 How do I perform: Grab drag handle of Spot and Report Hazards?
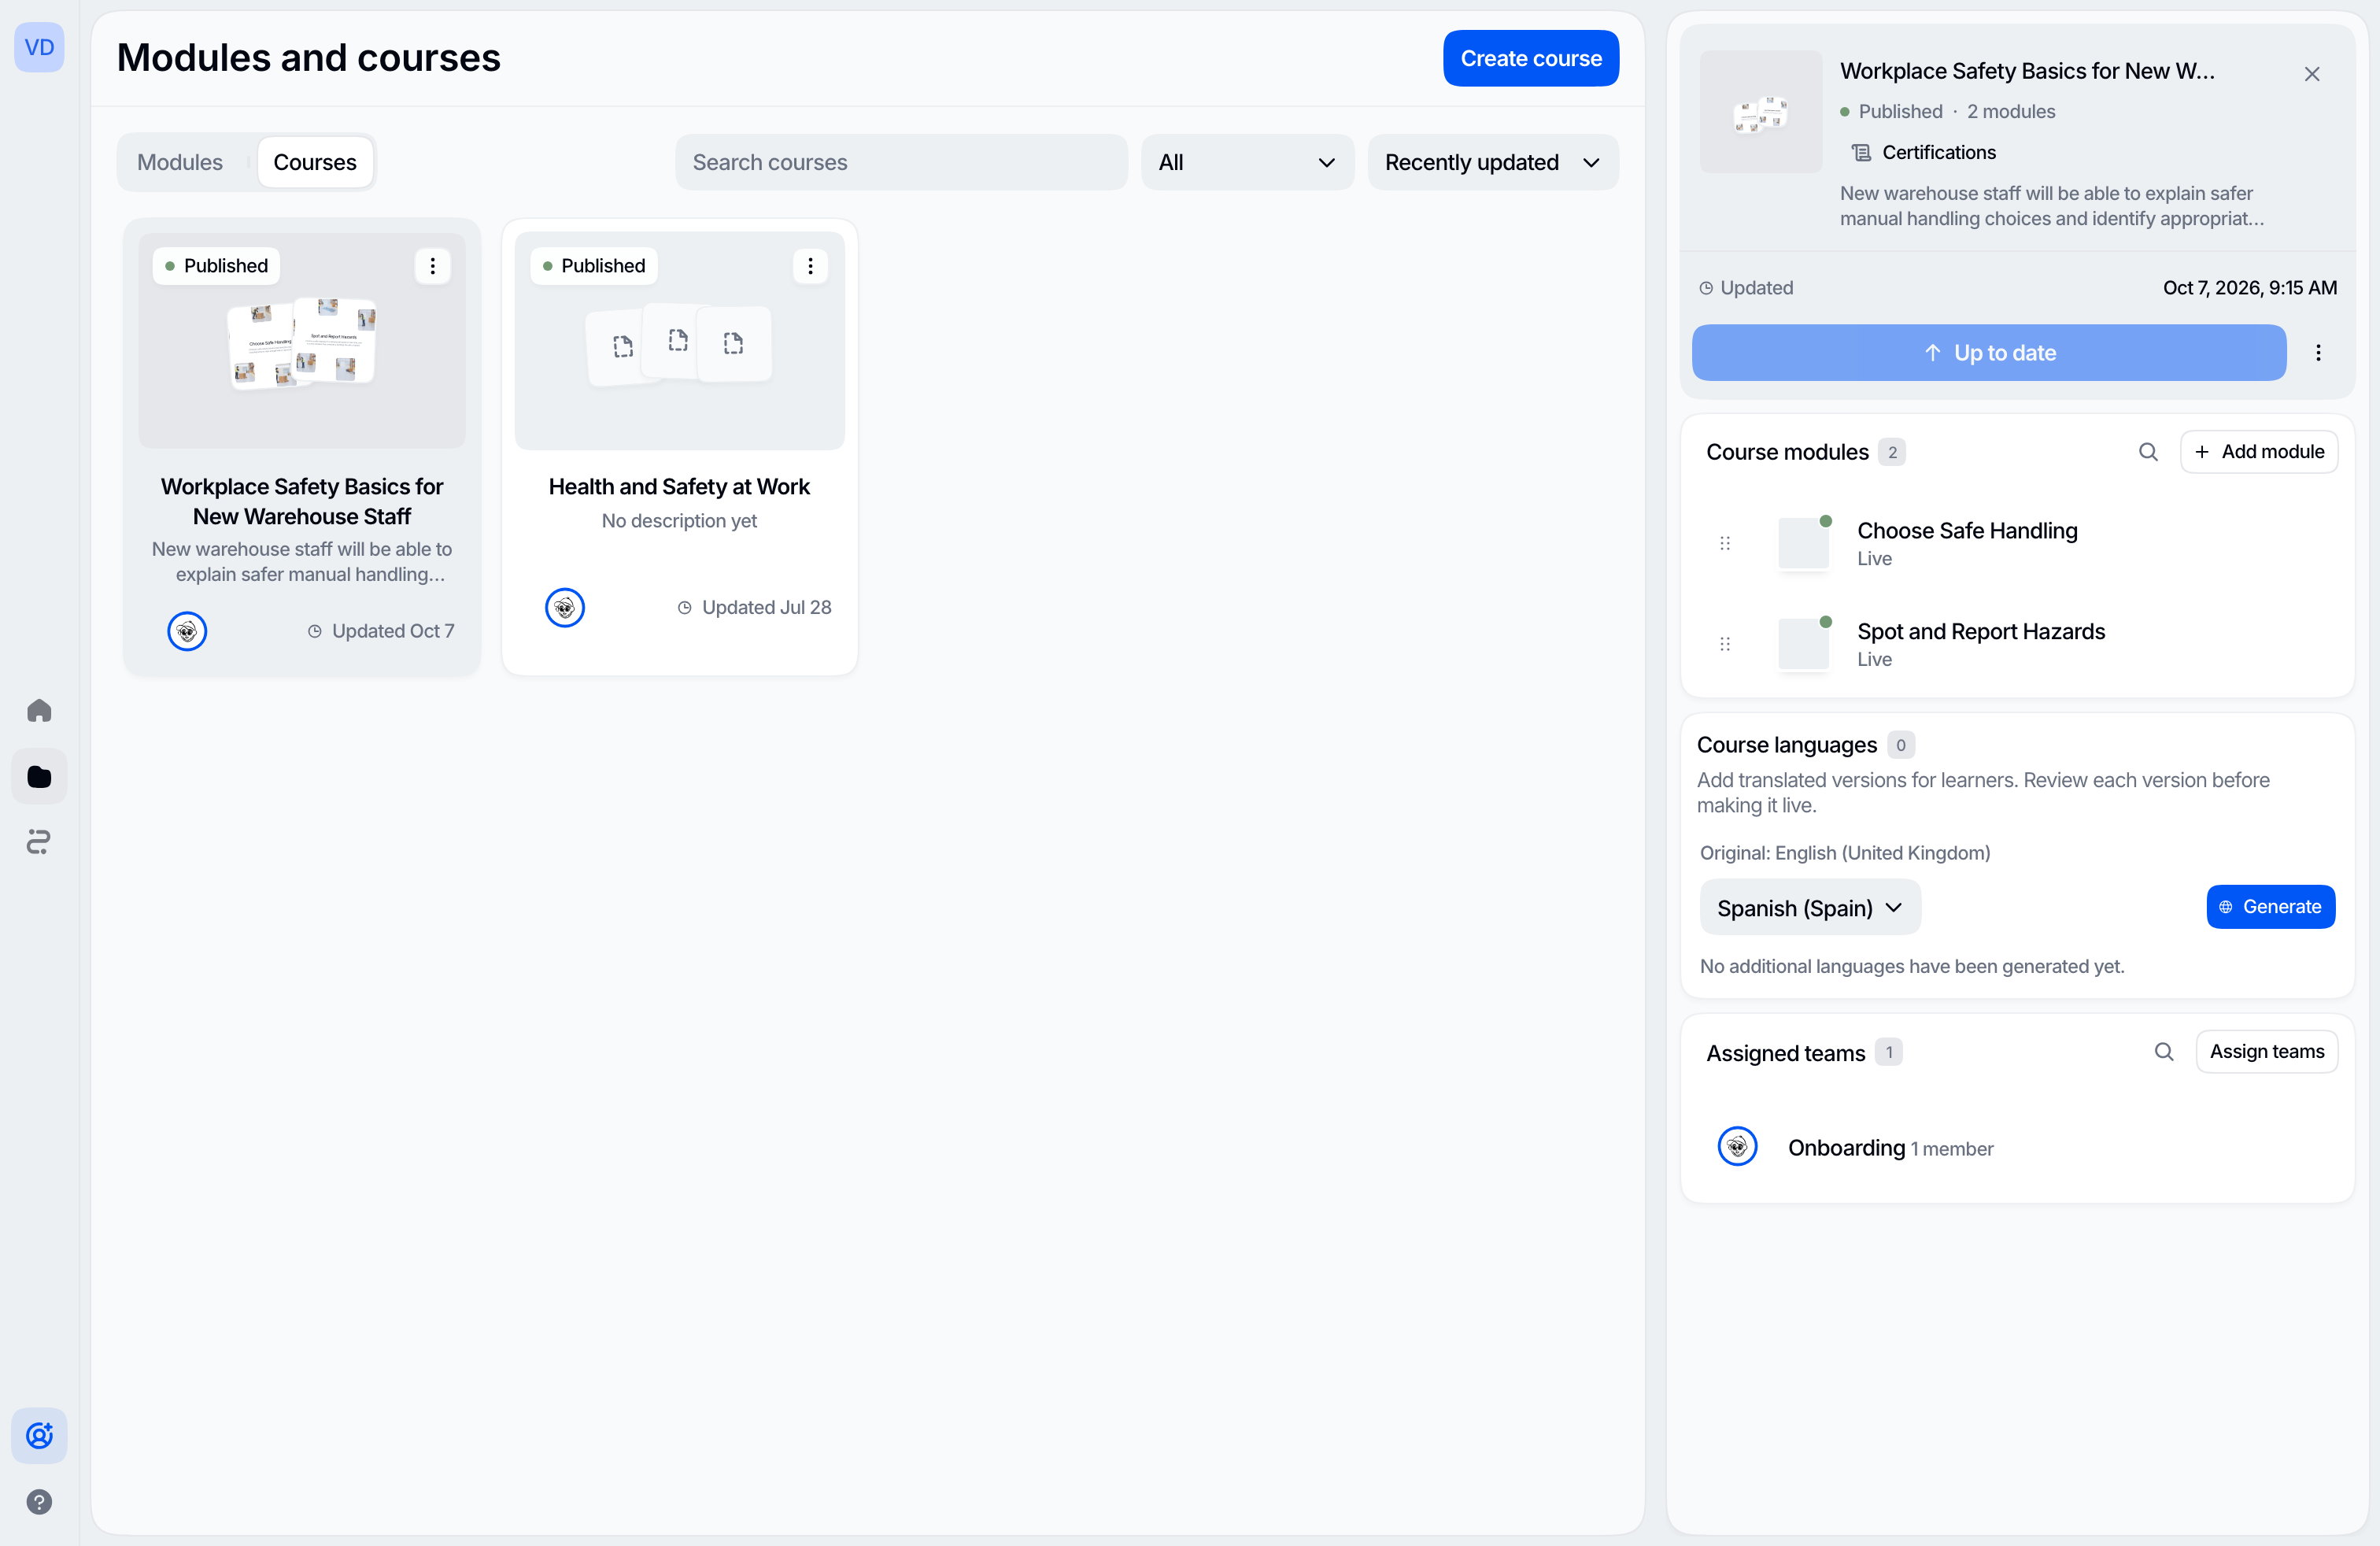click(1725, 644)
